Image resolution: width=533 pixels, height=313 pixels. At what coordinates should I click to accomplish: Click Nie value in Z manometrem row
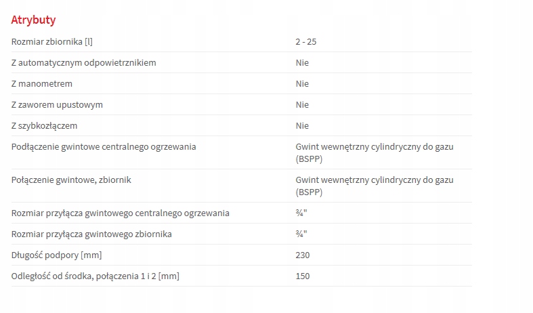(302, 84)
